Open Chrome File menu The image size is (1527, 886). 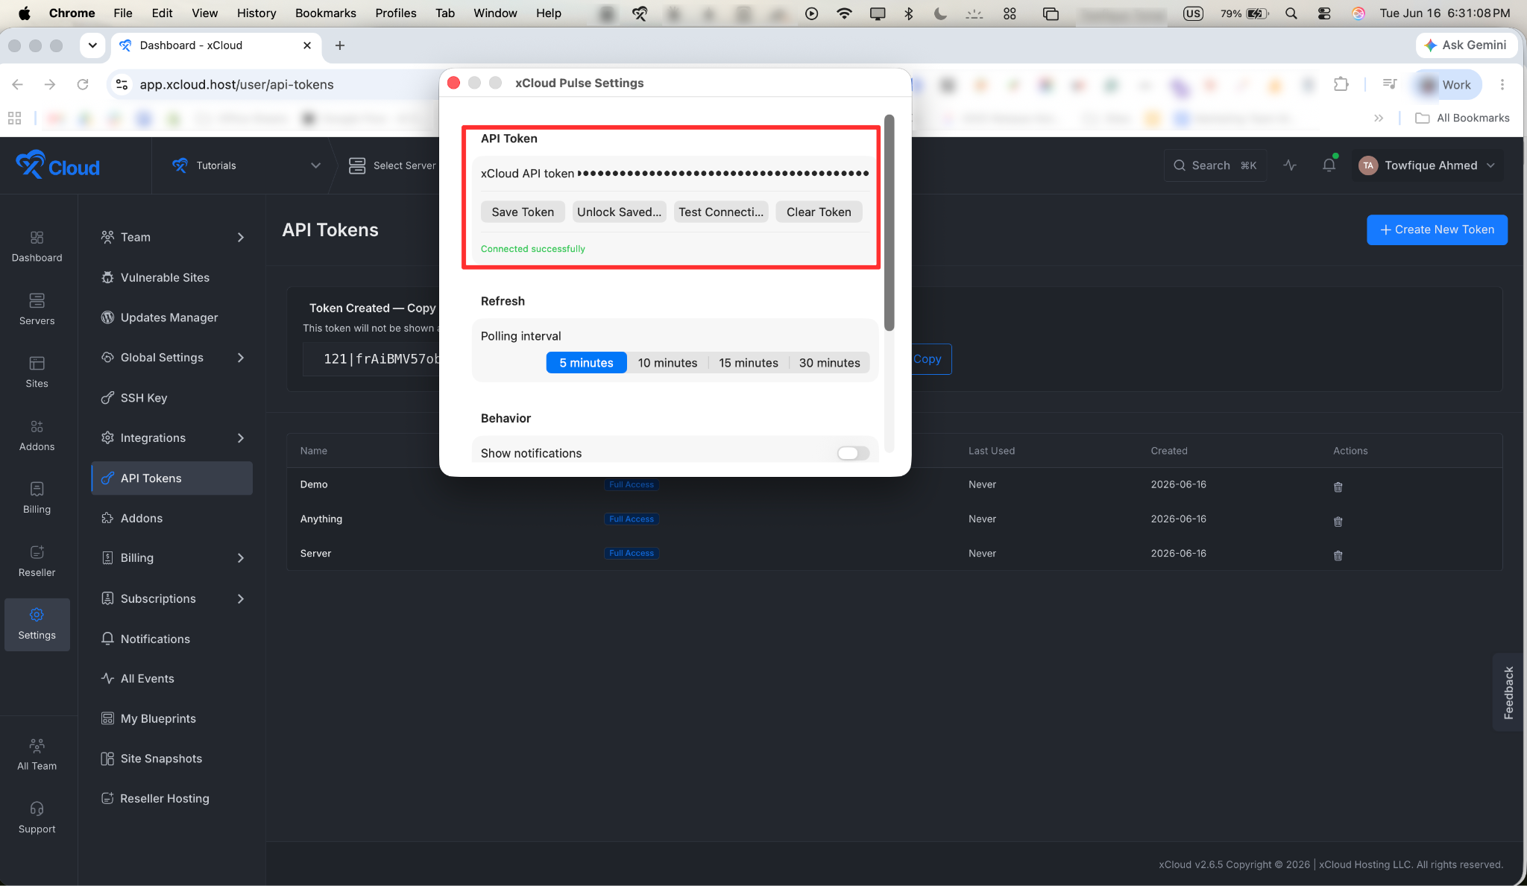[x=123, y=13]
